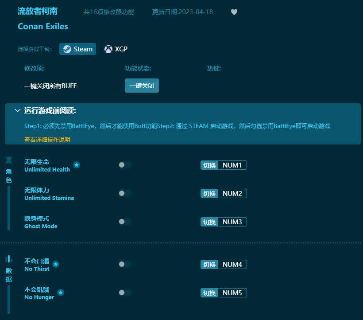Click the NUM1 hotkey field
The image size is (363, 320).
[232, 165]
